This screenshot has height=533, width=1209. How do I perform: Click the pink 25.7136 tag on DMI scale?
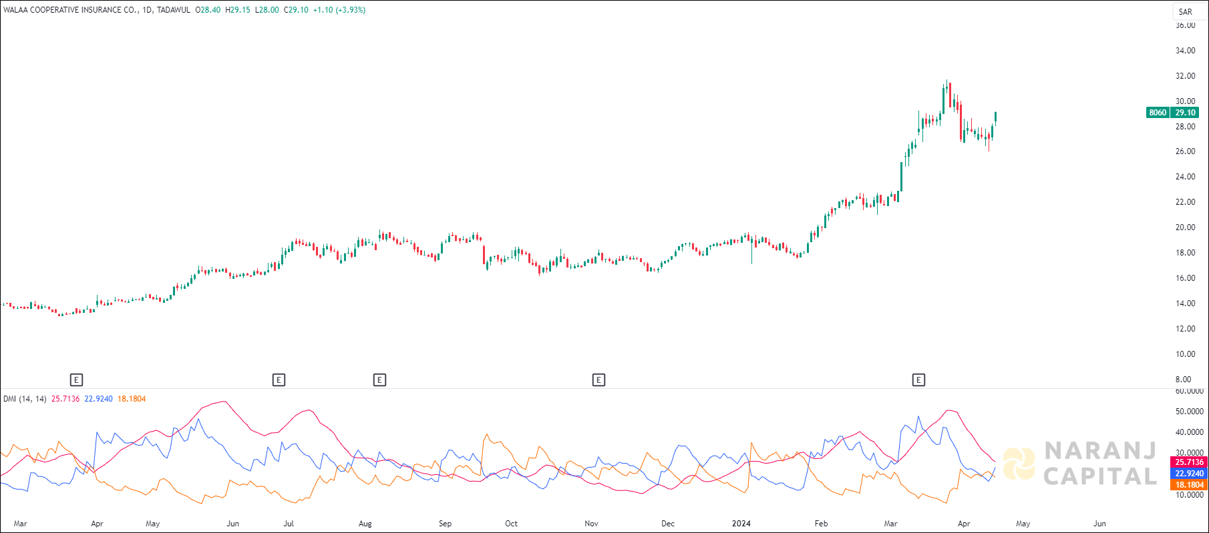coord(1189,462)
